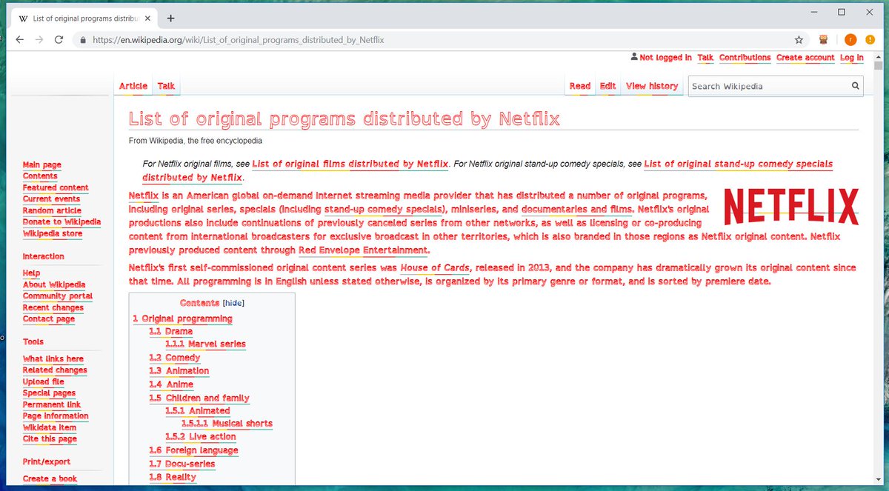
Task: Click the yellow alert icon in toolbar
Action: coord(870,40)
